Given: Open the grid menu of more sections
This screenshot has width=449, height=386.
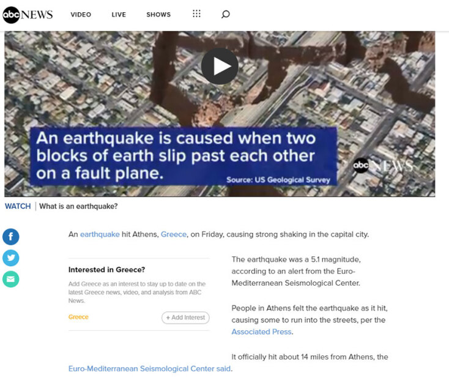Looking at the screenshot, I should [x=196, y=14].
